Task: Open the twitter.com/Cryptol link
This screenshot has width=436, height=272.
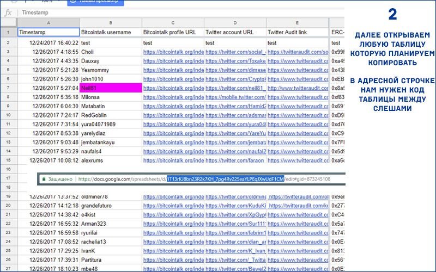Action: click(235, 79)
